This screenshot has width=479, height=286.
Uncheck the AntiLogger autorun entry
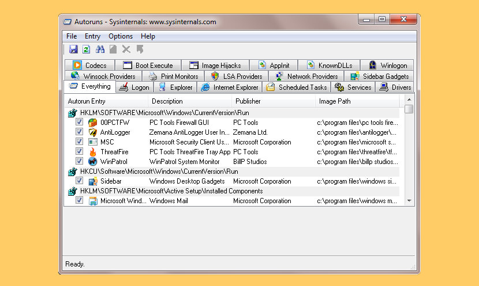coord(80,132)
